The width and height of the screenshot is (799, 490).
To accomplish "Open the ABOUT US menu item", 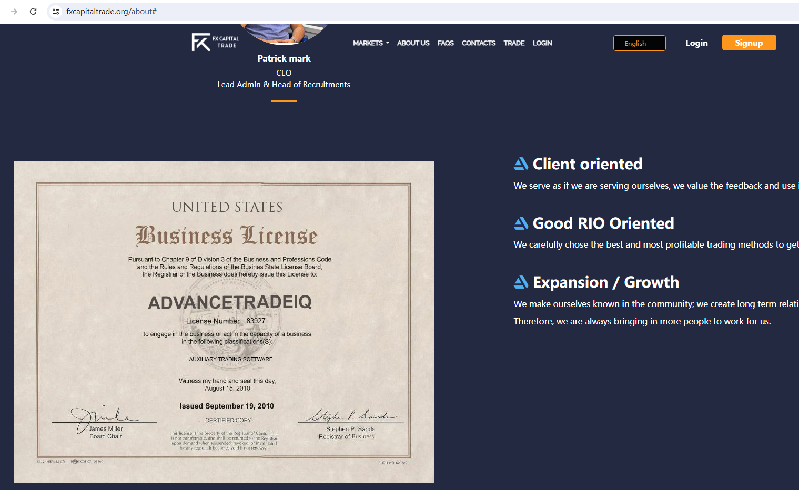I will (x=413, y=43).
